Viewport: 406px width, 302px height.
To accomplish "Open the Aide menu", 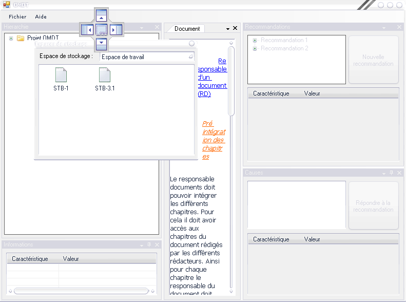I will (x=41, y=17).
